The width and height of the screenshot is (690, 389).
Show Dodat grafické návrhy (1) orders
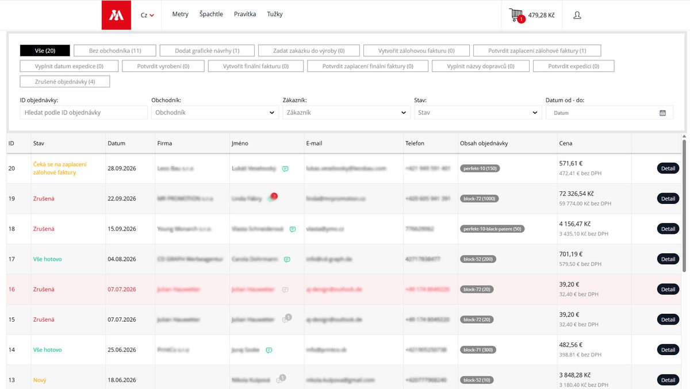[207, 51]
